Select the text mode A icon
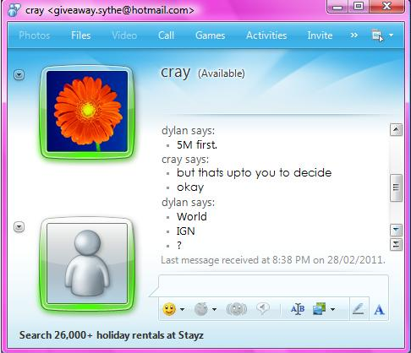Screen dimensions: 411x353 [379, 310]
